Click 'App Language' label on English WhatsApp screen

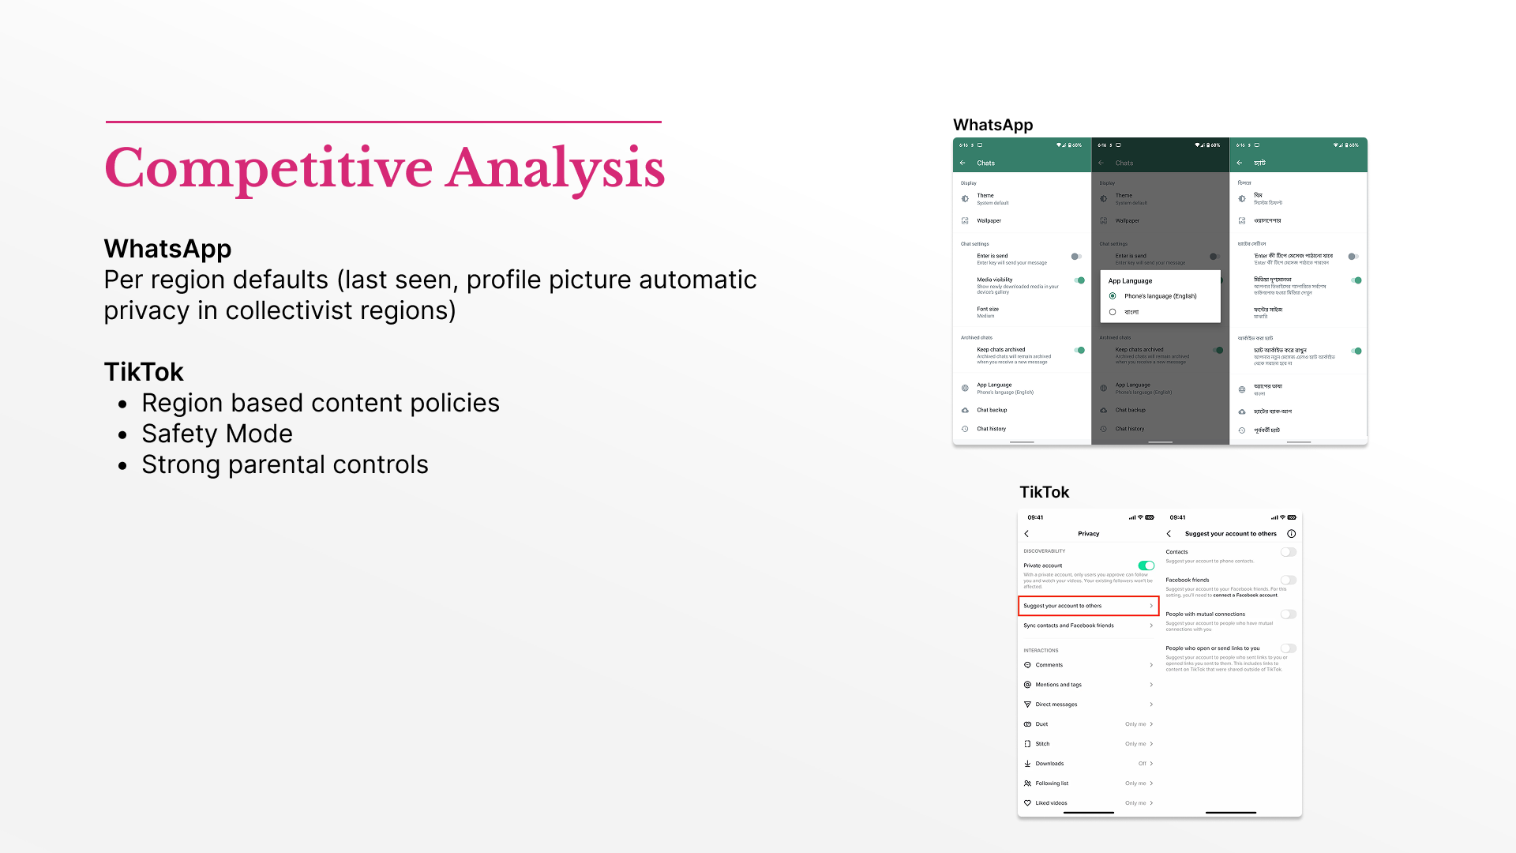tap(994, 385)
